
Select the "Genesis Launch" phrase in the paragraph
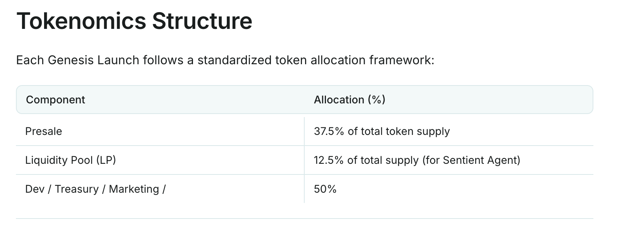point(93,60)
